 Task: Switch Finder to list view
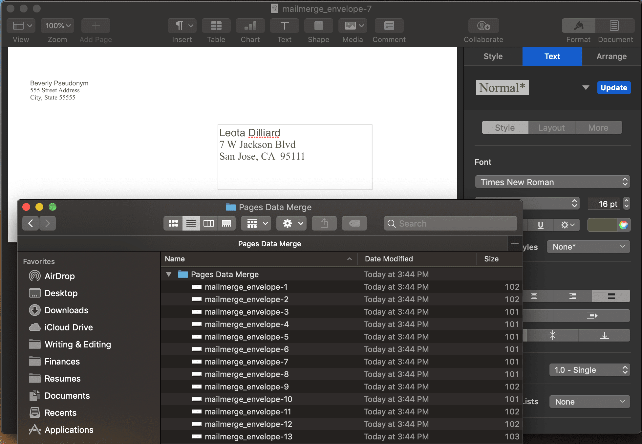(x=191, y=224)
